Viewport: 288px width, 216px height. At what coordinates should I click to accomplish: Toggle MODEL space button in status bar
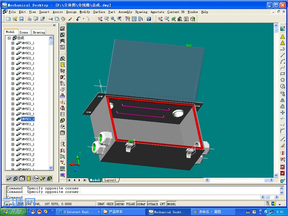pos(172,204)
